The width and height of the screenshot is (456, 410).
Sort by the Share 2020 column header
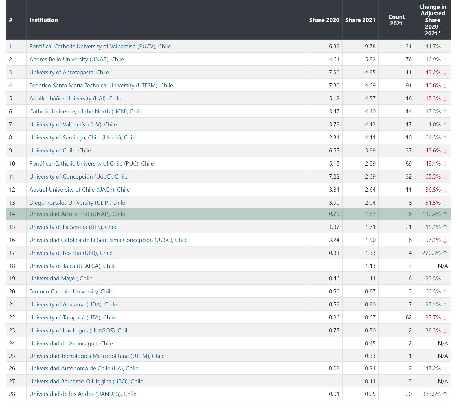point(324,20)
